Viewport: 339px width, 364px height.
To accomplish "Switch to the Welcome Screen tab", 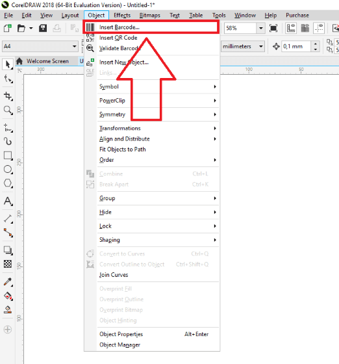I will coord(47,61).
